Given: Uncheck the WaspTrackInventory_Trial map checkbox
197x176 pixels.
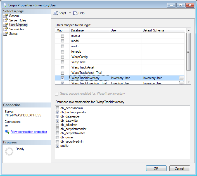Looking at the screenshot, I should click(x=62, y=83).
